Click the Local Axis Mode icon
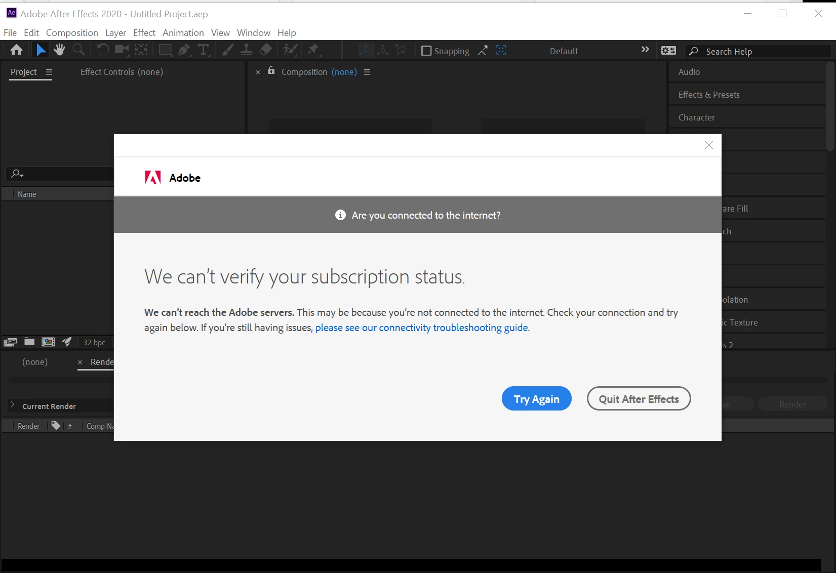Image resolution: width=836 pixels, height=573 pixels. [x=365, y=50]
